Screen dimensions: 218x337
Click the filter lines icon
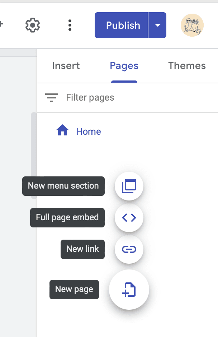[52, 97]
